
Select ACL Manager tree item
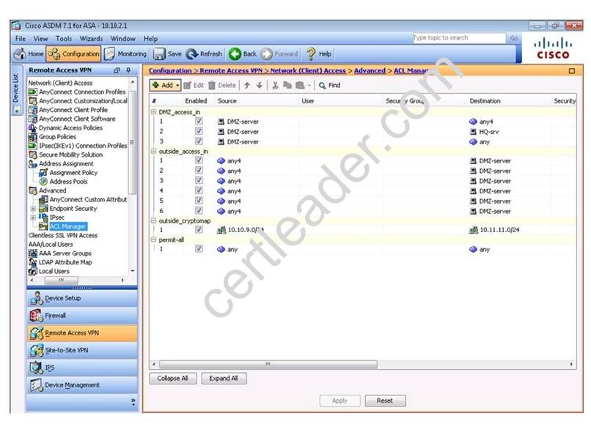[x=68, y=226]
